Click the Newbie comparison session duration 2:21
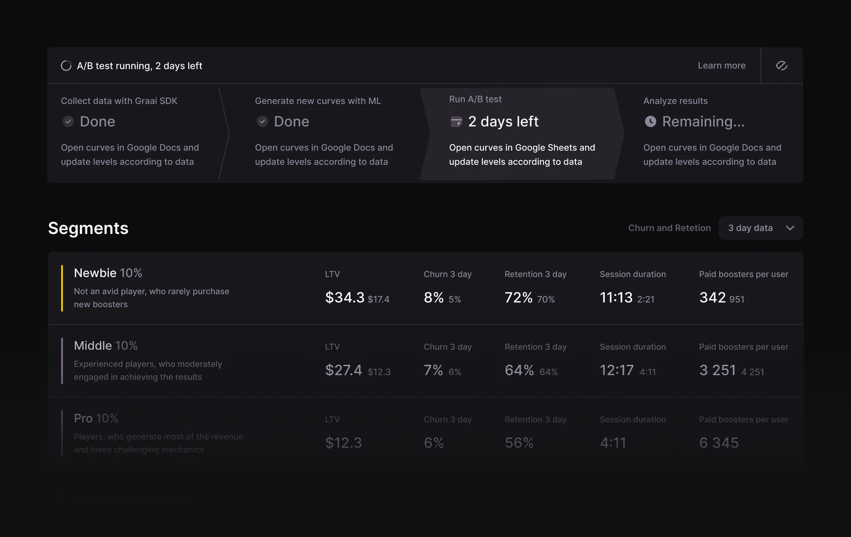Image resolution: width=851 pixels, height=537 pixels. coord(646,299)
